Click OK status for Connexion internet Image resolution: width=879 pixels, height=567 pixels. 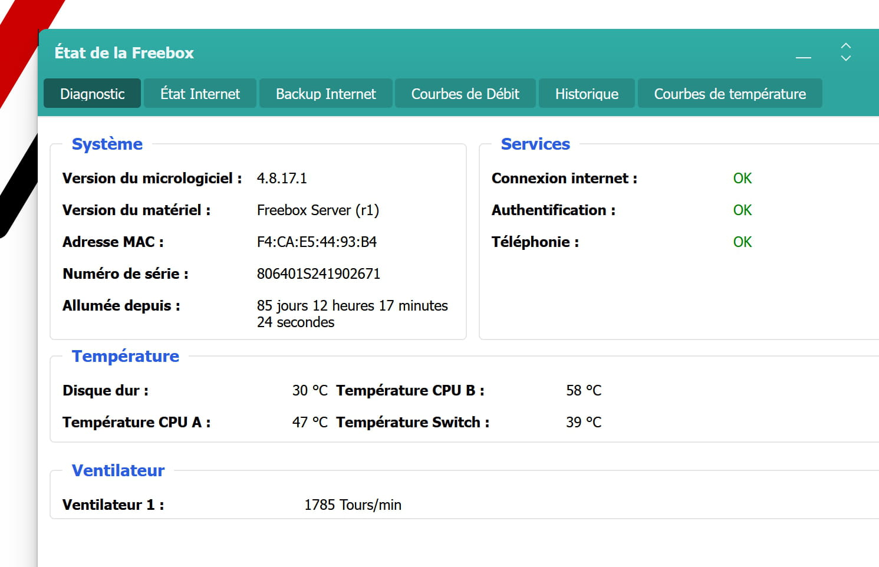[742, 178]
